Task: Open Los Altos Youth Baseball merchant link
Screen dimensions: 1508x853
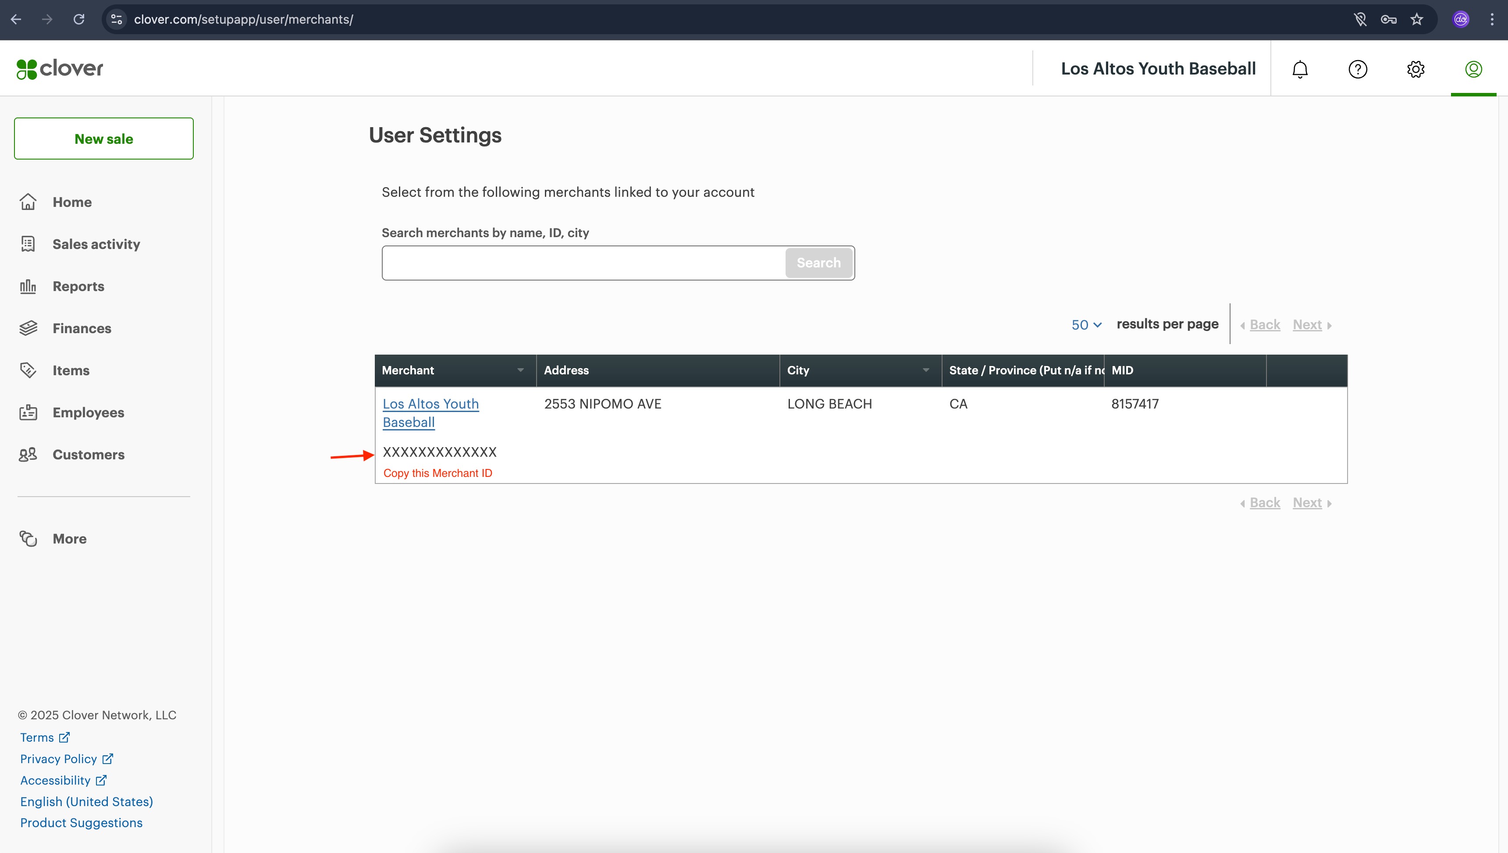Action: (430, 412)
